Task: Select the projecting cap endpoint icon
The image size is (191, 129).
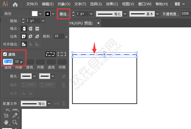Action: pyautogui.click(x=37, y=29)
